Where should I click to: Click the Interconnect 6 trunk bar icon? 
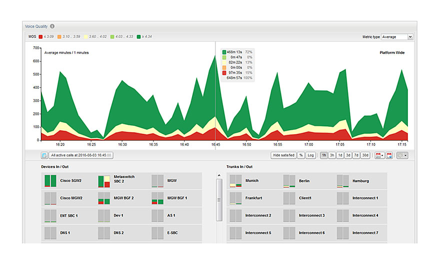289,233
